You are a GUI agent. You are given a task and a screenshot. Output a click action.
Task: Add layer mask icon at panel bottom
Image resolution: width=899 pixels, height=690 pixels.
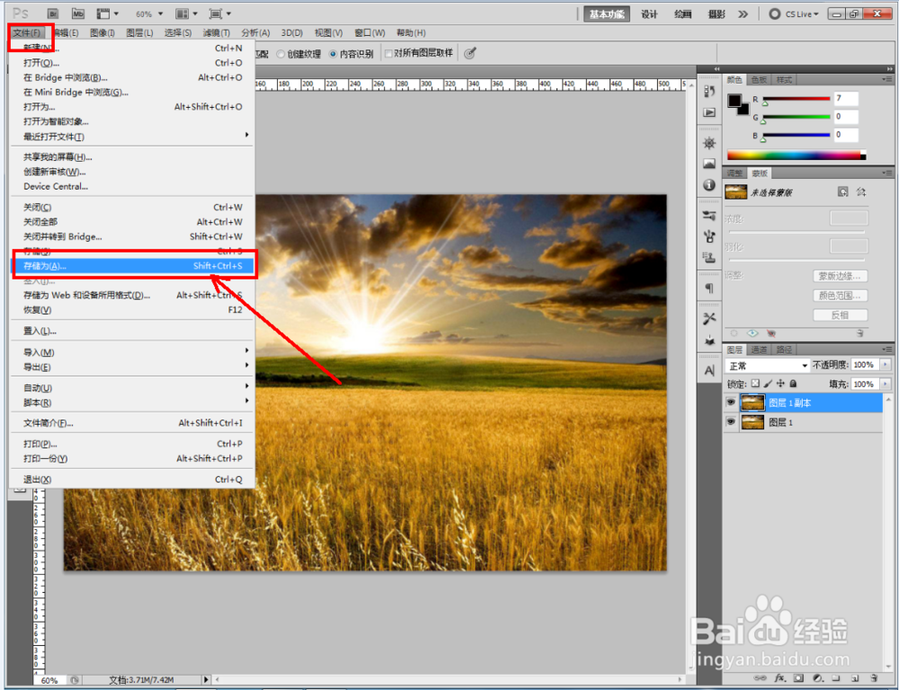[x=798, y=677]
